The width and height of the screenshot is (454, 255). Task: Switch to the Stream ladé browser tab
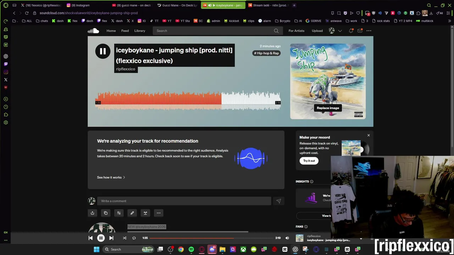point(268,5)
